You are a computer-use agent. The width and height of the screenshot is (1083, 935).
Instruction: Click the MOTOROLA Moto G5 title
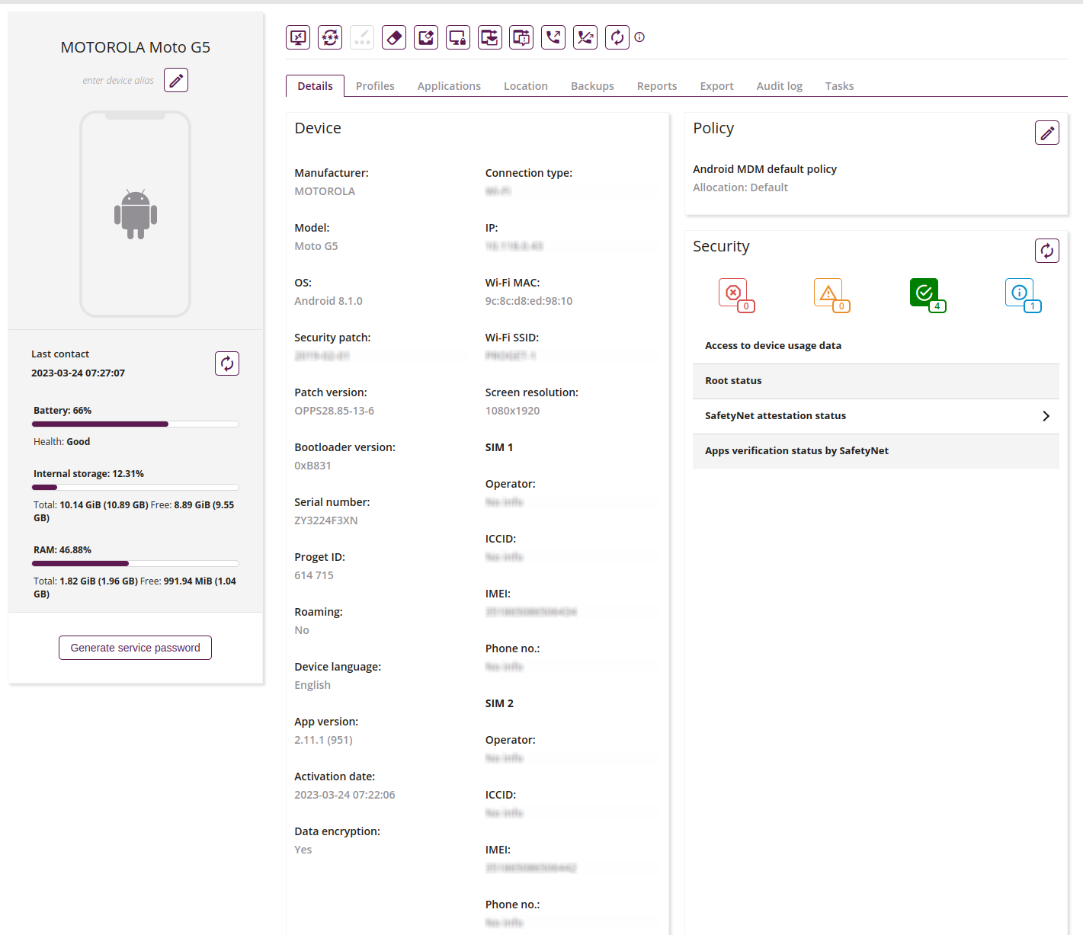(136, 47)
